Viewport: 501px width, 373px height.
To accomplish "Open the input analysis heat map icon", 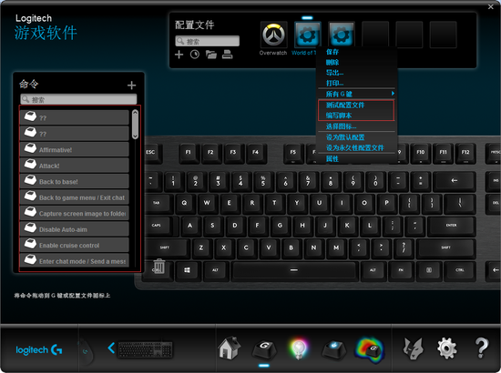I will [x=369, y=349].
